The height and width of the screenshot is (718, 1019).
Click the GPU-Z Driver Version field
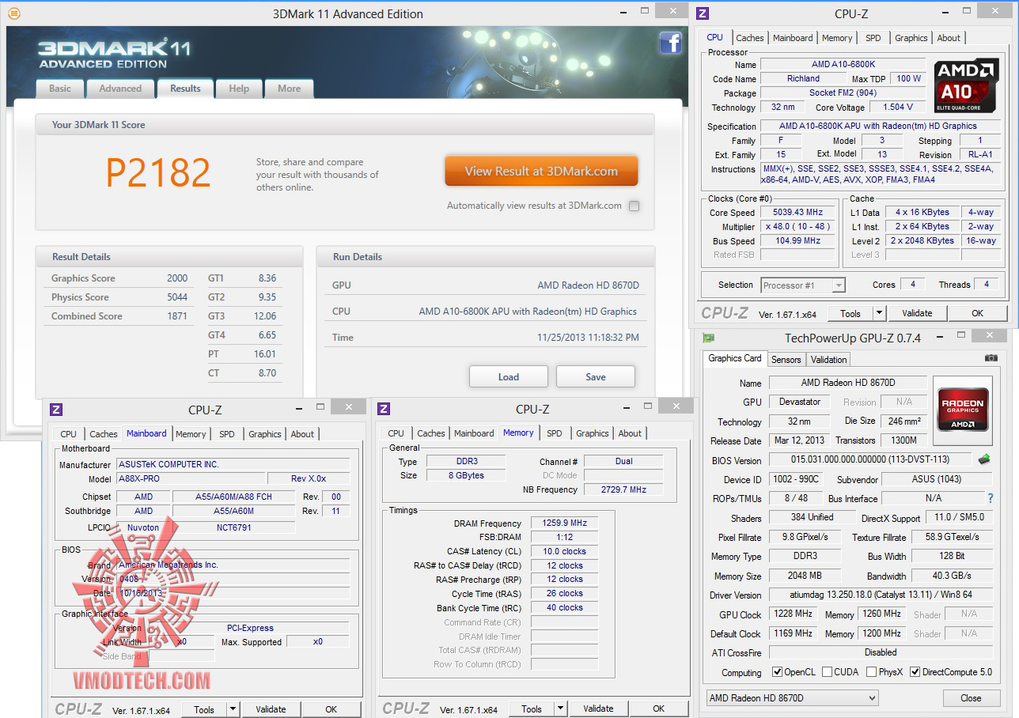click(x=881, y=595)
